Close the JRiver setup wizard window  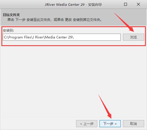click(x=138, y=4)
